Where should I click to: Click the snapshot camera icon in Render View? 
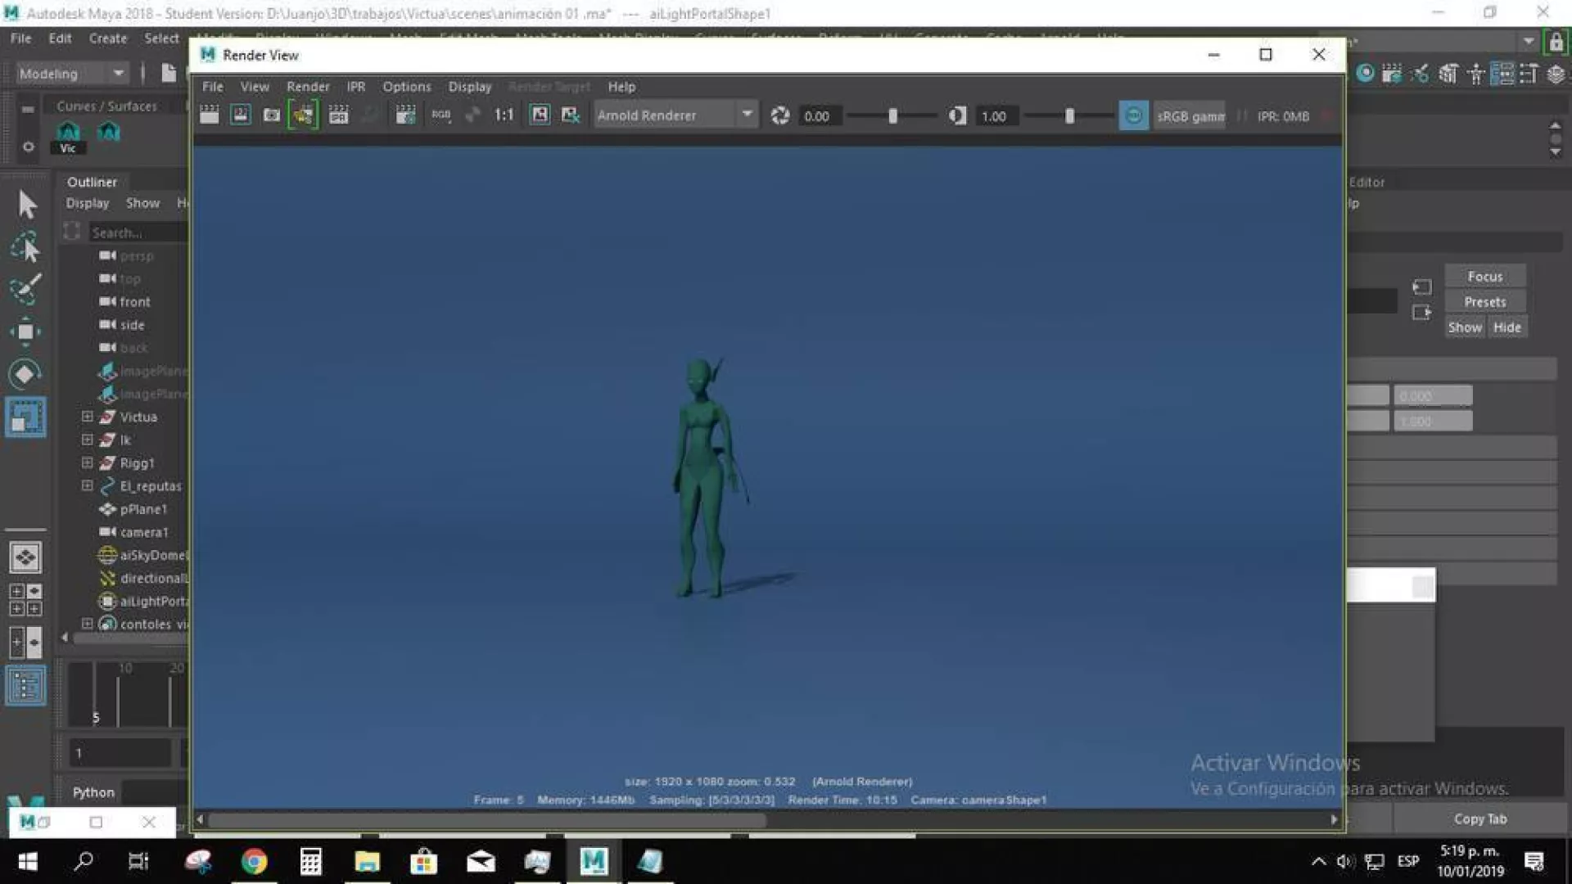(x=271, y=115)
